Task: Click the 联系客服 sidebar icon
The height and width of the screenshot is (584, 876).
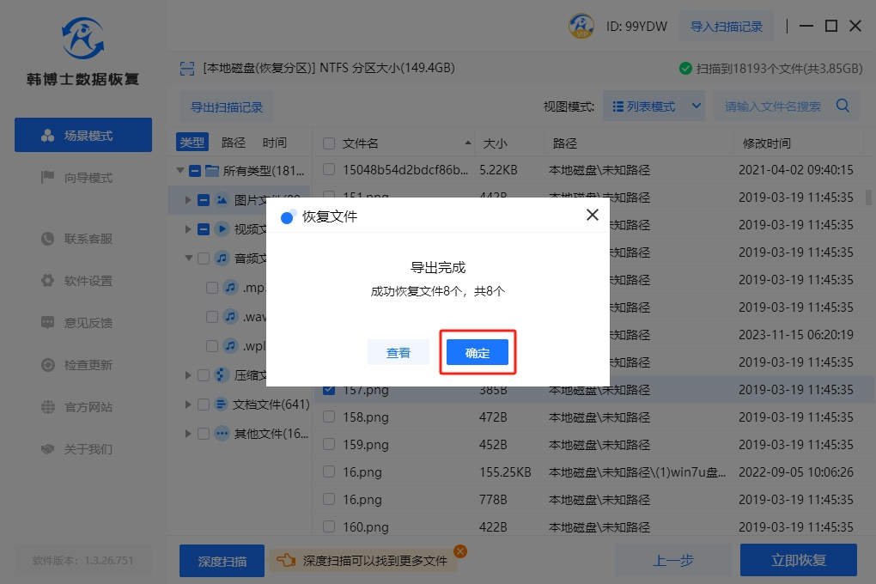Action: coord(48,238)
